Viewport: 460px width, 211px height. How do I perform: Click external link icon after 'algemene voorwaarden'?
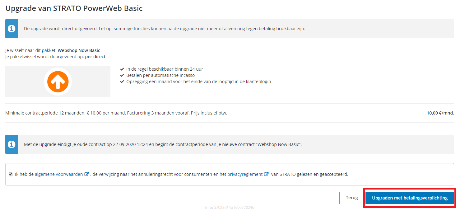[87, 174]
